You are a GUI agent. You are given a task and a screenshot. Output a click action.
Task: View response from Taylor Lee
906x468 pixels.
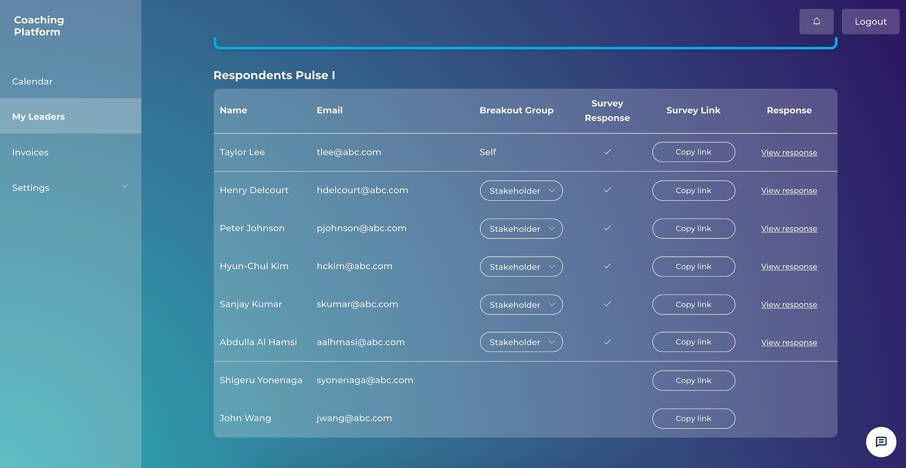[x=789, y=152]
